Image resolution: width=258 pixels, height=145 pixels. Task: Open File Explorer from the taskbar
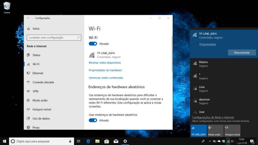98,141
